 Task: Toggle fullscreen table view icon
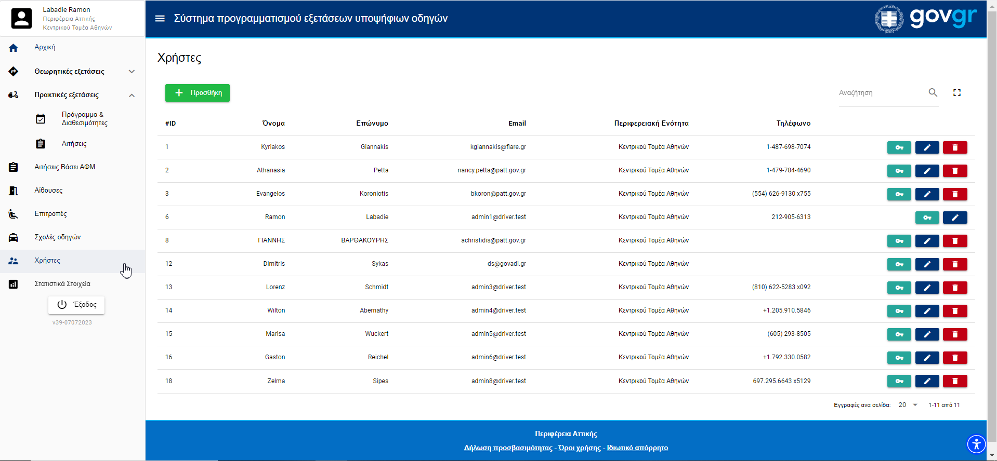click(957, 92)
